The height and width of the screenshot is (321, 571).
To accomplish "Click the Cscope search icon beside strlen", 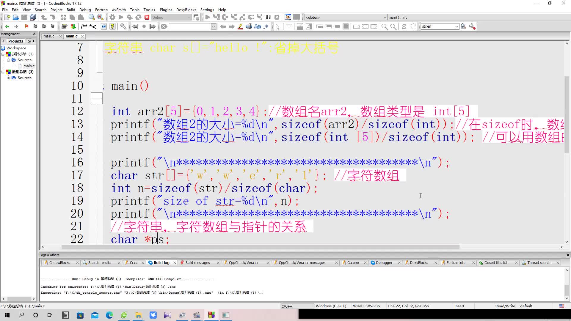I will pos(463,26).
